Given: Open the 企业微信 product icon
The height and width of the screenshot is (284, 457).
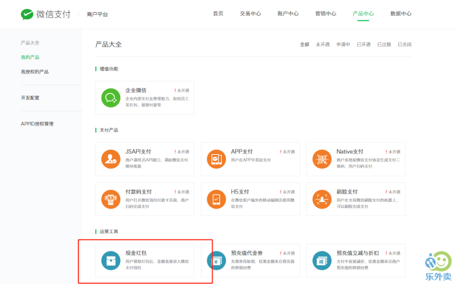Looking at the screenshot, I should (x=111, y=98).
